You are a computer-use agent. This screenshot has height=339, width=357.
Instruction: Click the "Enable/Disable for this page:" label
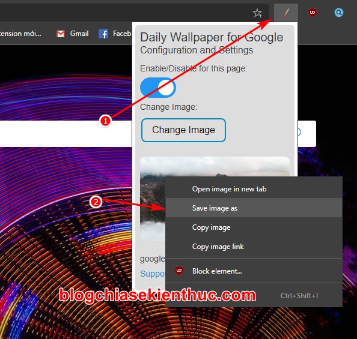(194, 68)
